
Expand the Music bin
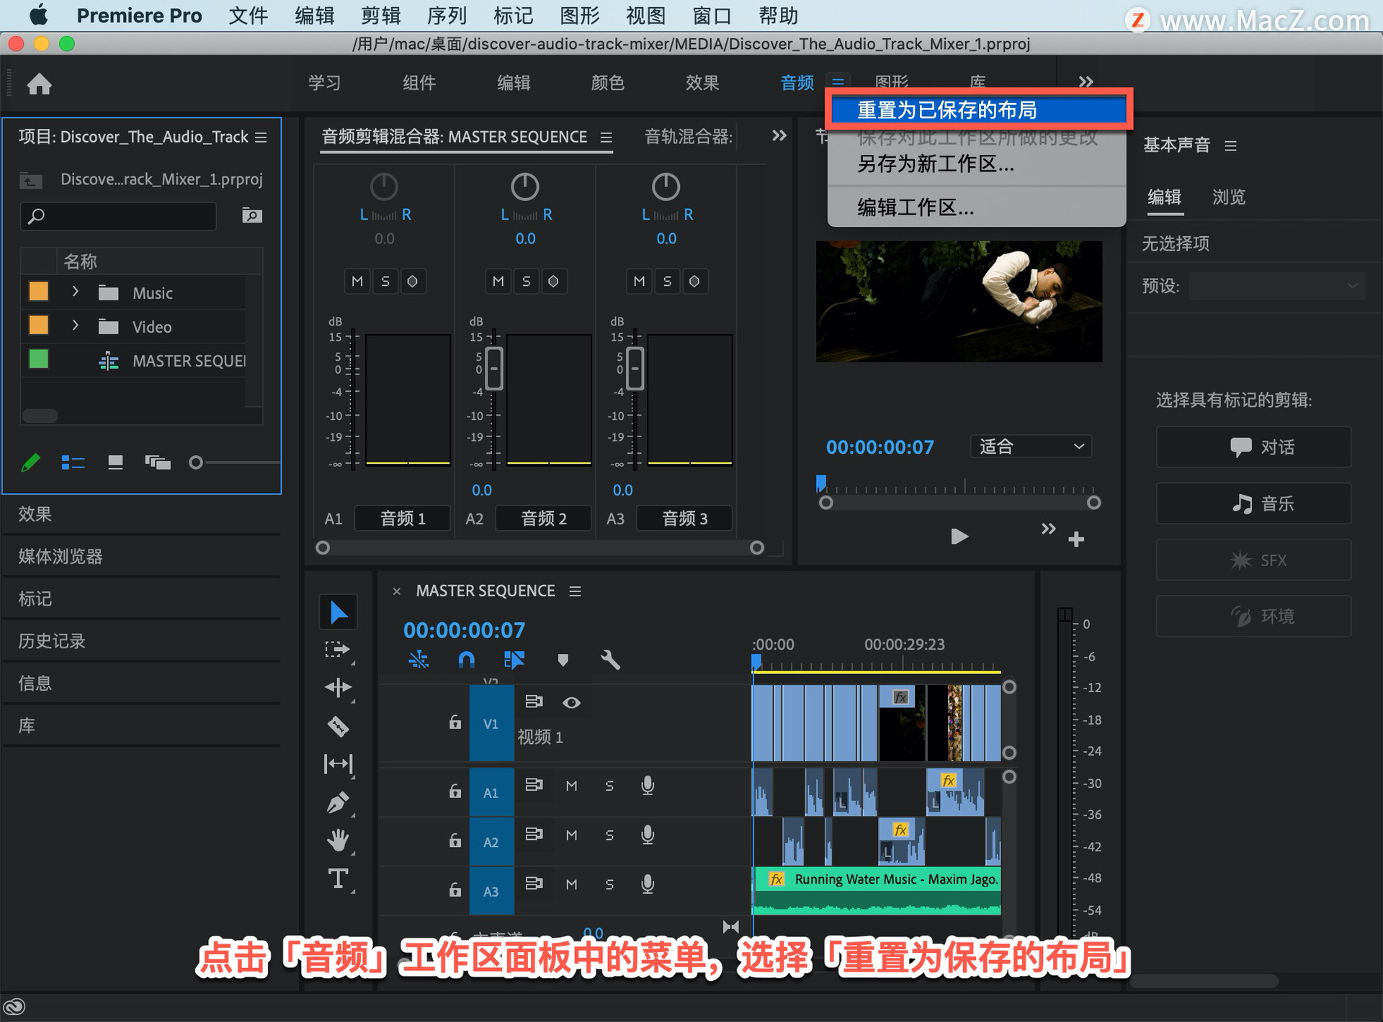(75, 292)
